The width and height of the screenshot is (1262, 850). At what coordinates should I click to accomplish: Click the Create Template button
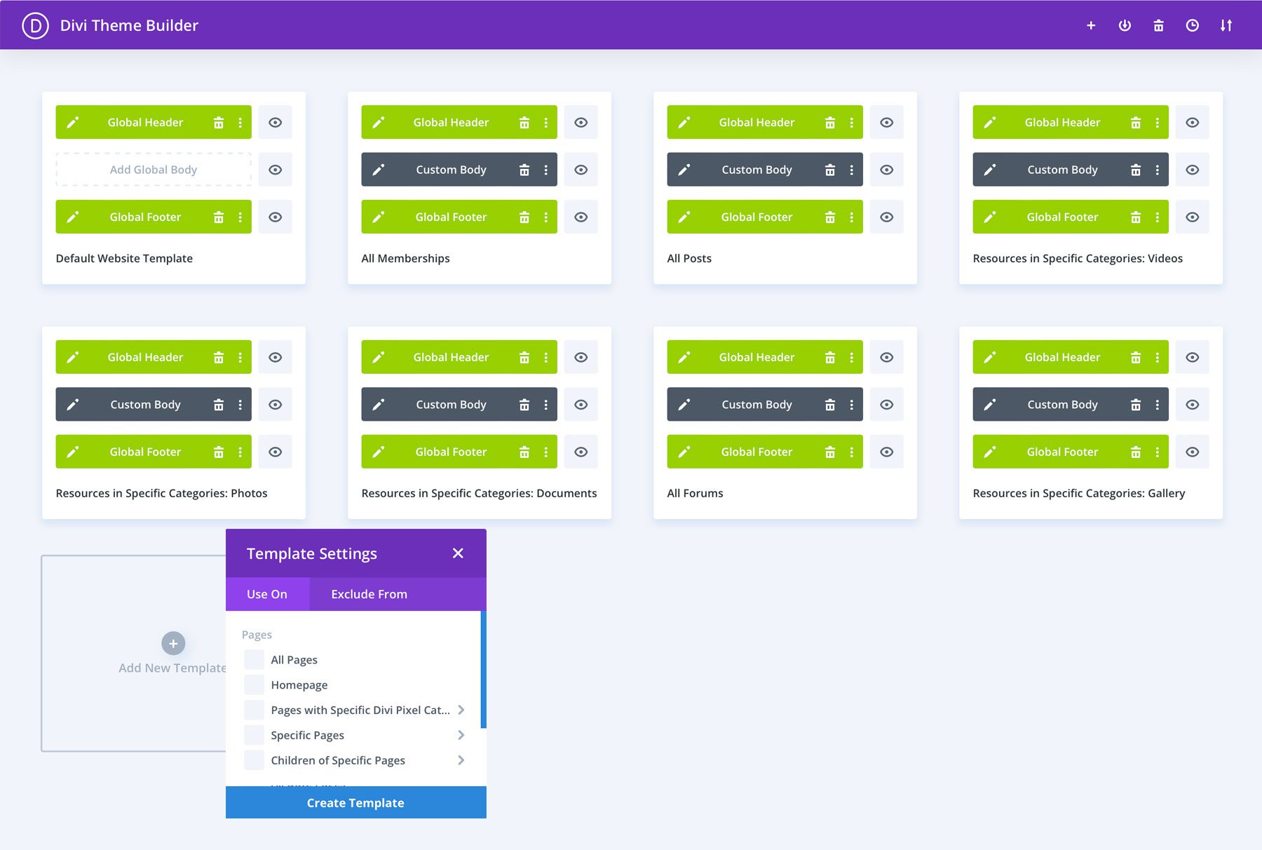pos(355,802)
